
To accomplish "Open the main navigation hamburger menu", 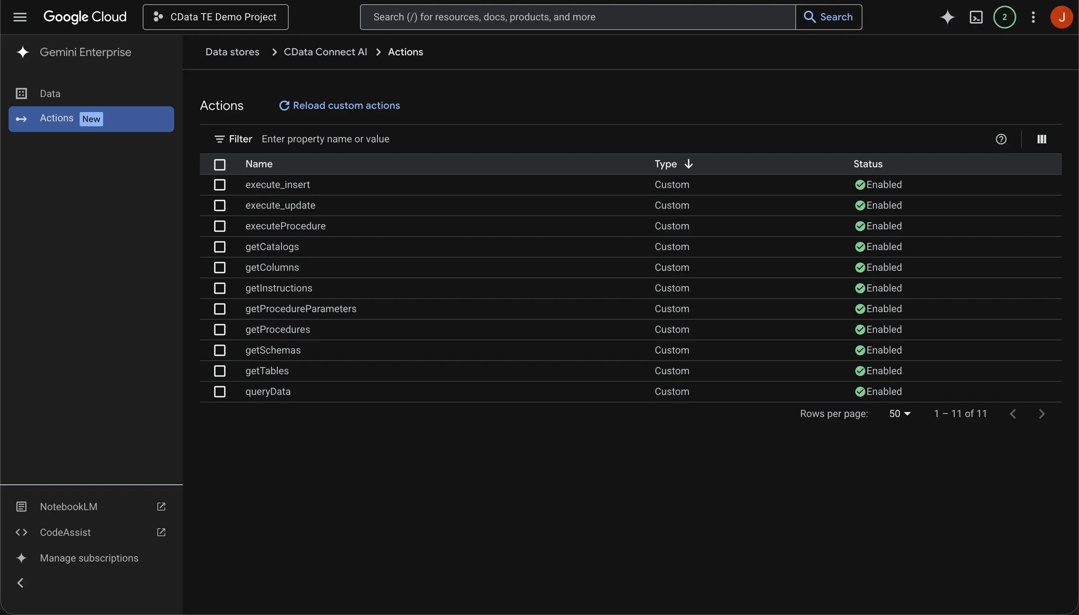I will point(20,17).
